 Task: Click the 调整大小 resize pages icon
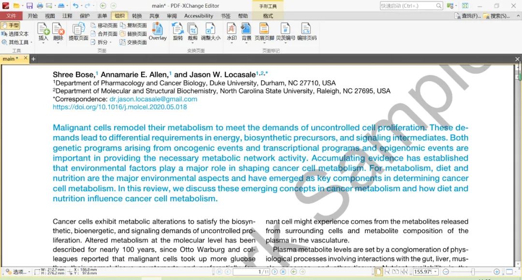[x=210, y=31]
